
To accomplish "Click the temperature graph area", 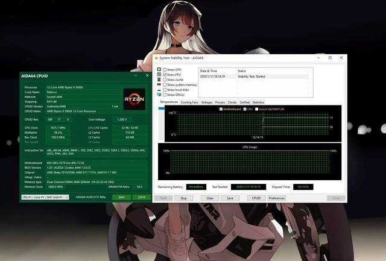I will coord(253,124).
